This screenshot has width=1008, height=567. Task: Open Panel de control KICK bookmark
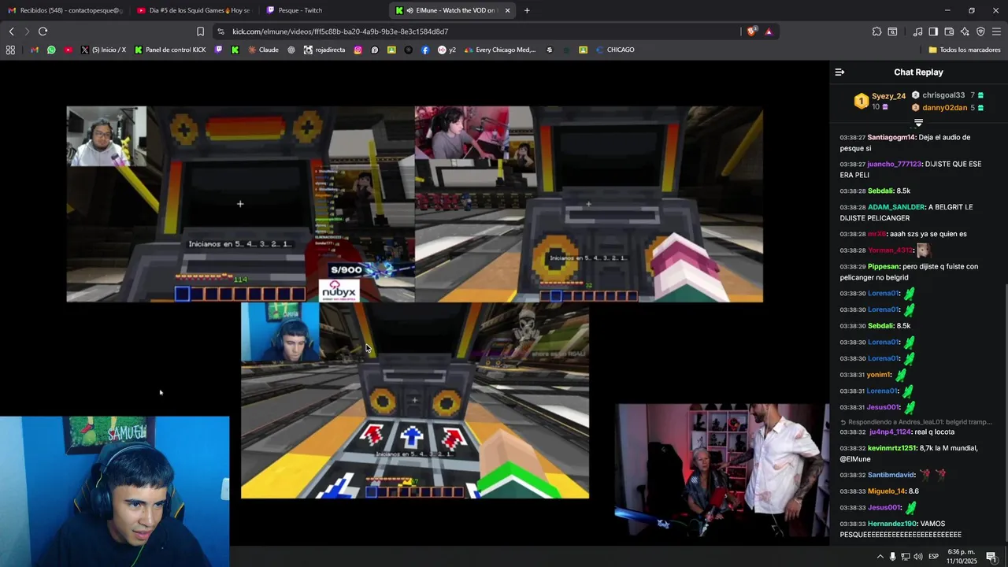click(170, 50)
